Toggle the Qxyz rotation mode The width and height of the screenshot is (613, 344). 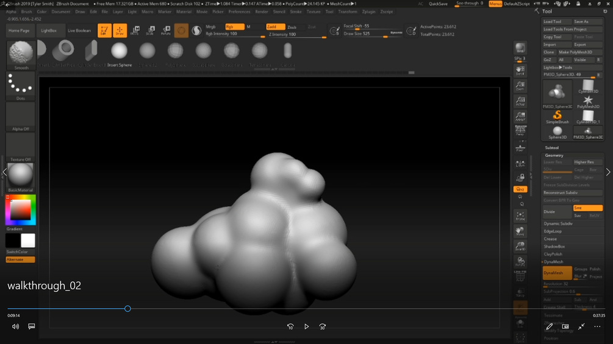point(520,189)
